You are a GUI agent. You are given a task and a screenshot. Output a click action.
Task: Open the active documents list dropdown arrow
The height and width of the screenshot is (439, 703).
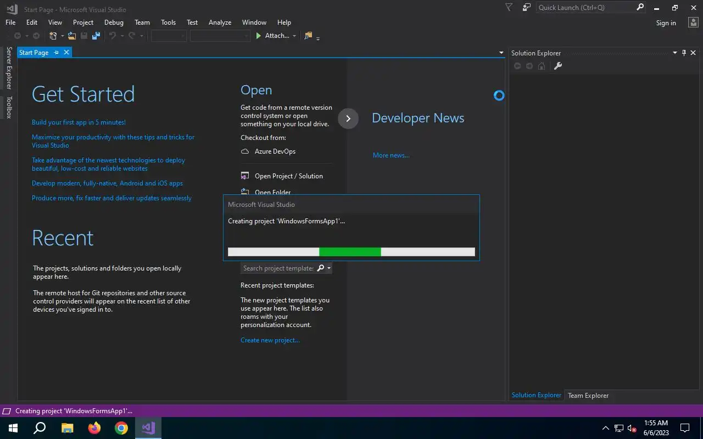501,53
